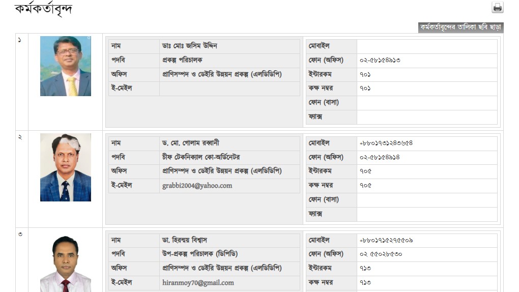Click office phone 02-58154913
The height and width of the screenshot is (292, 519).
(x=380, y=60)
